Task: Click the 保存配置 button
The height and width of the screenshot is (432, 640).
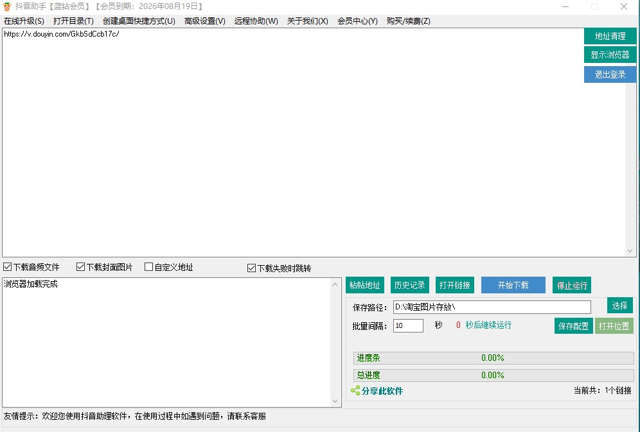Action: (x=573, y=326)
